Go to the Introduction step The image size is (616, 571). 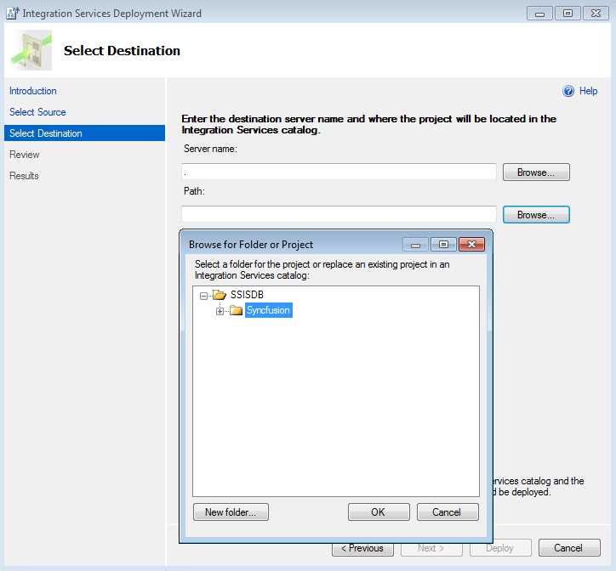pos(33,91)
